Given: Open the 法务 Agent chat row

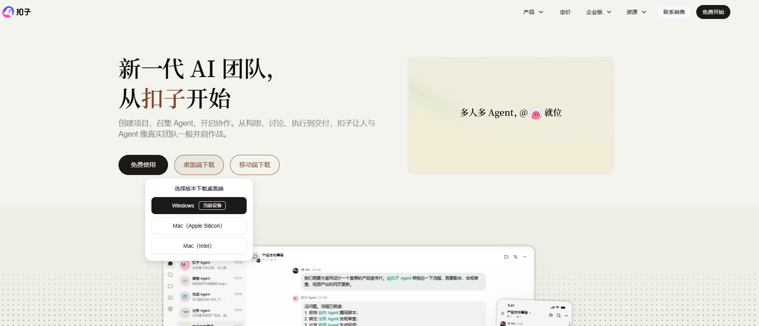Looking at the screenshot, I should coord(211,313).
